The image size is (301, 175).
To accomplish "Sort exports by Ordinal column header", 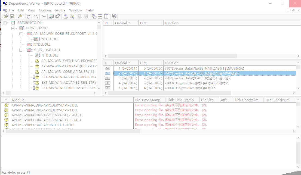I will point(126,63).
